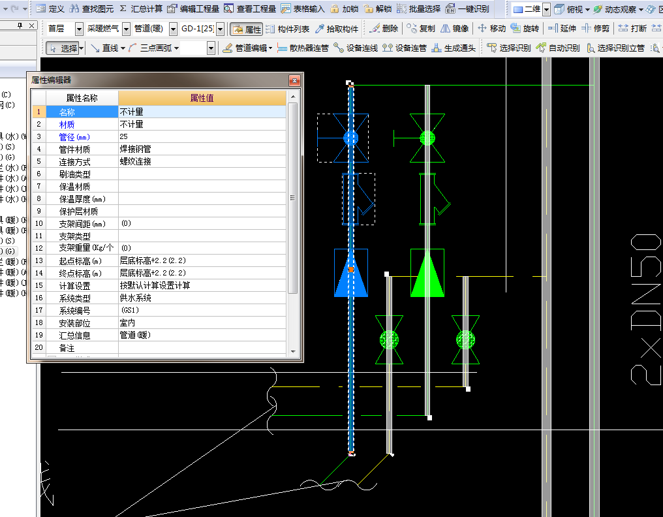
Task: Open 动态观察 orbit dropdown
Action: [641, 9]
